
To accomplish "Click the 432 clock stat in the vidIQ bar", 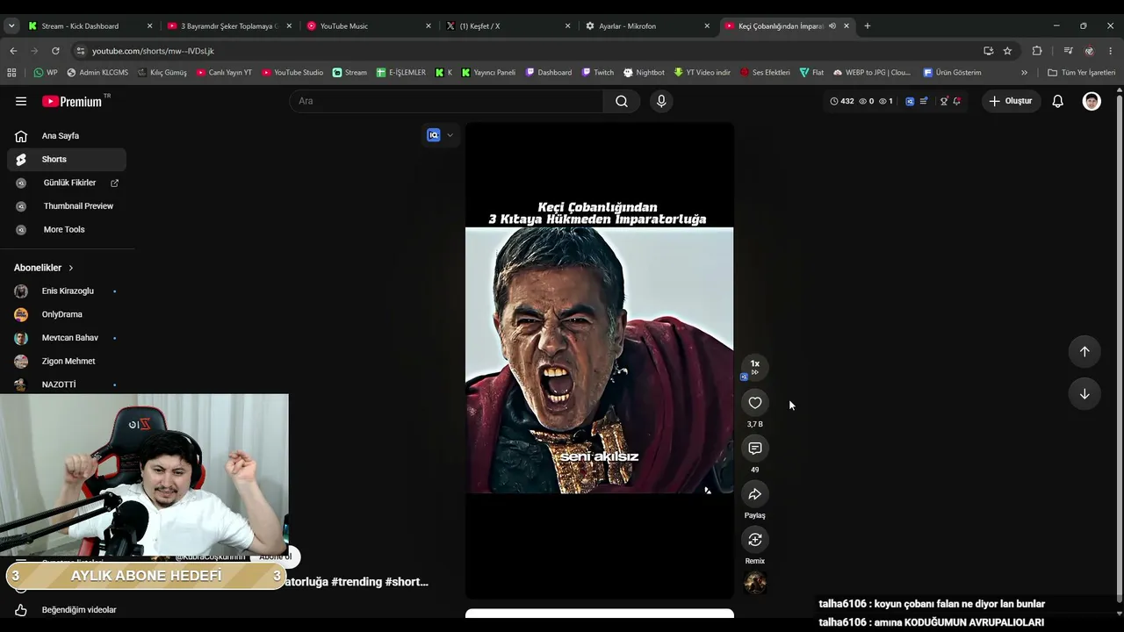I will click(x=841, y=101).
